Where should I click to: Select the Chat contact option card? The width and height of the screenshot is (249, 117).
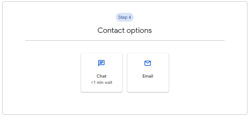click(x=102, y=73)
